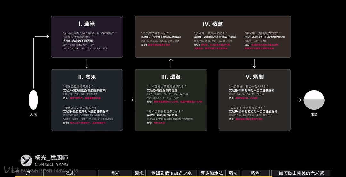Viewport: 346px width, 177px height.
Task: Click the text "测试-不同烹饪工具煮饭的区别"
Action: point(265,37)
